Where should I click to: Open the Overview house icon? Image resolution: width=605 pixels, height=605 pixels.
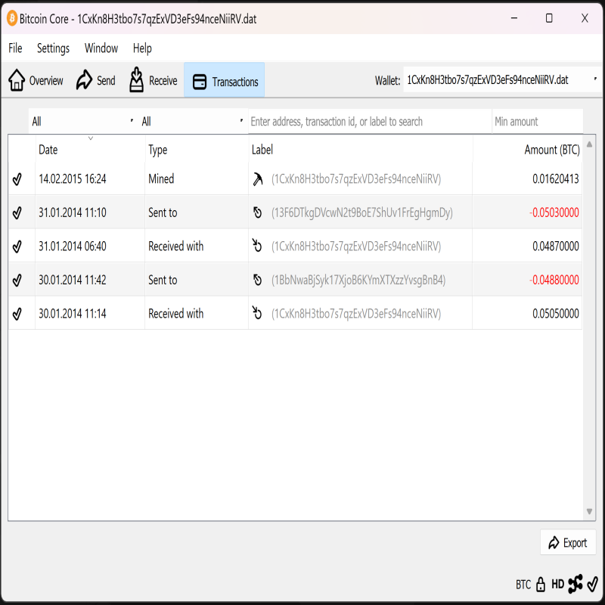17,80
